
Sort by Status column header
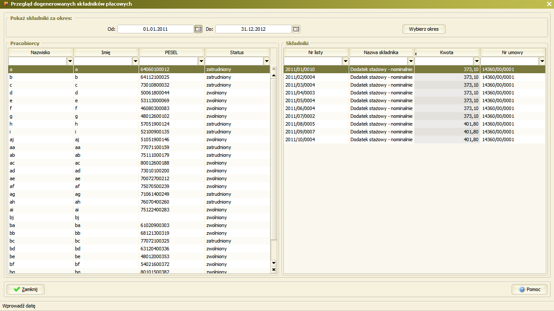[237, 52]
